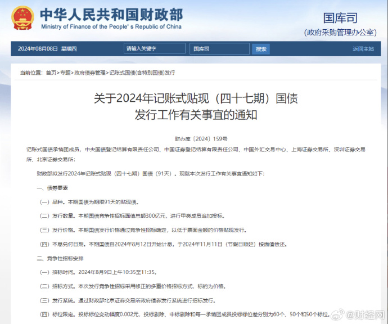Image resolution: width=388 pixels, height=324 pixels.
Task: Open 记账式国债(含特别国债)发行 breadcrumb link
Action: click(142, 73)
